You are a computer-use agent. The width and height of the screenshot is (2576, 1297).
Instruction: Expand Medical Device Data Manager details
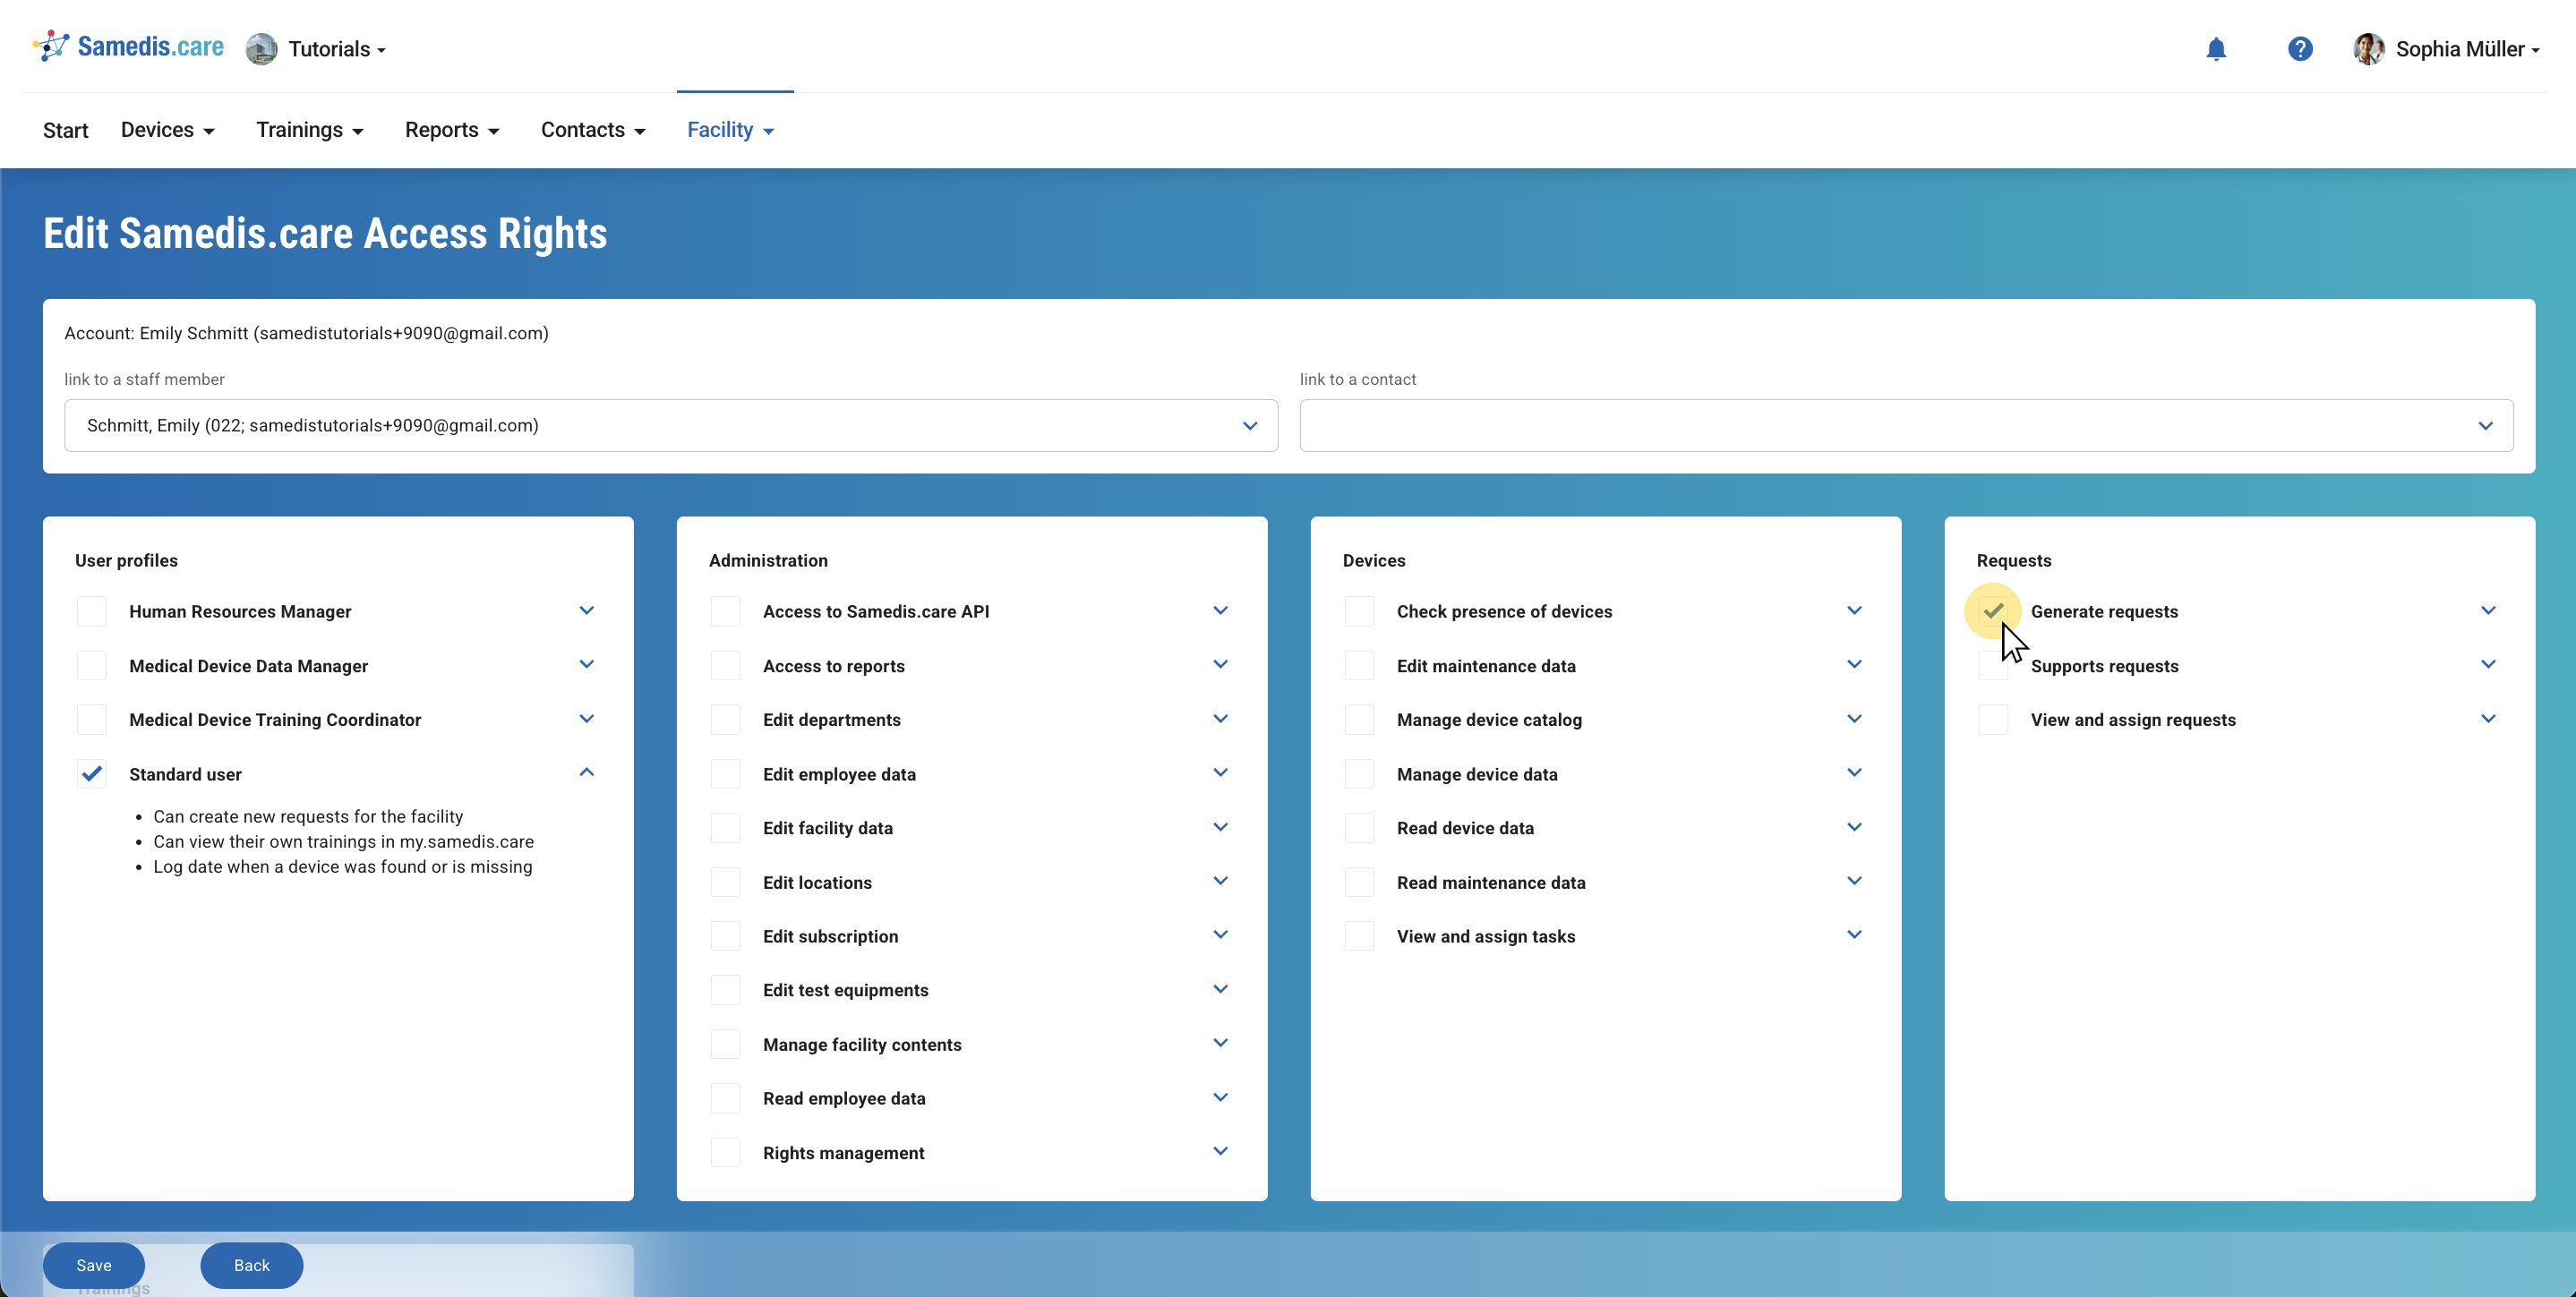click(587, 664)
